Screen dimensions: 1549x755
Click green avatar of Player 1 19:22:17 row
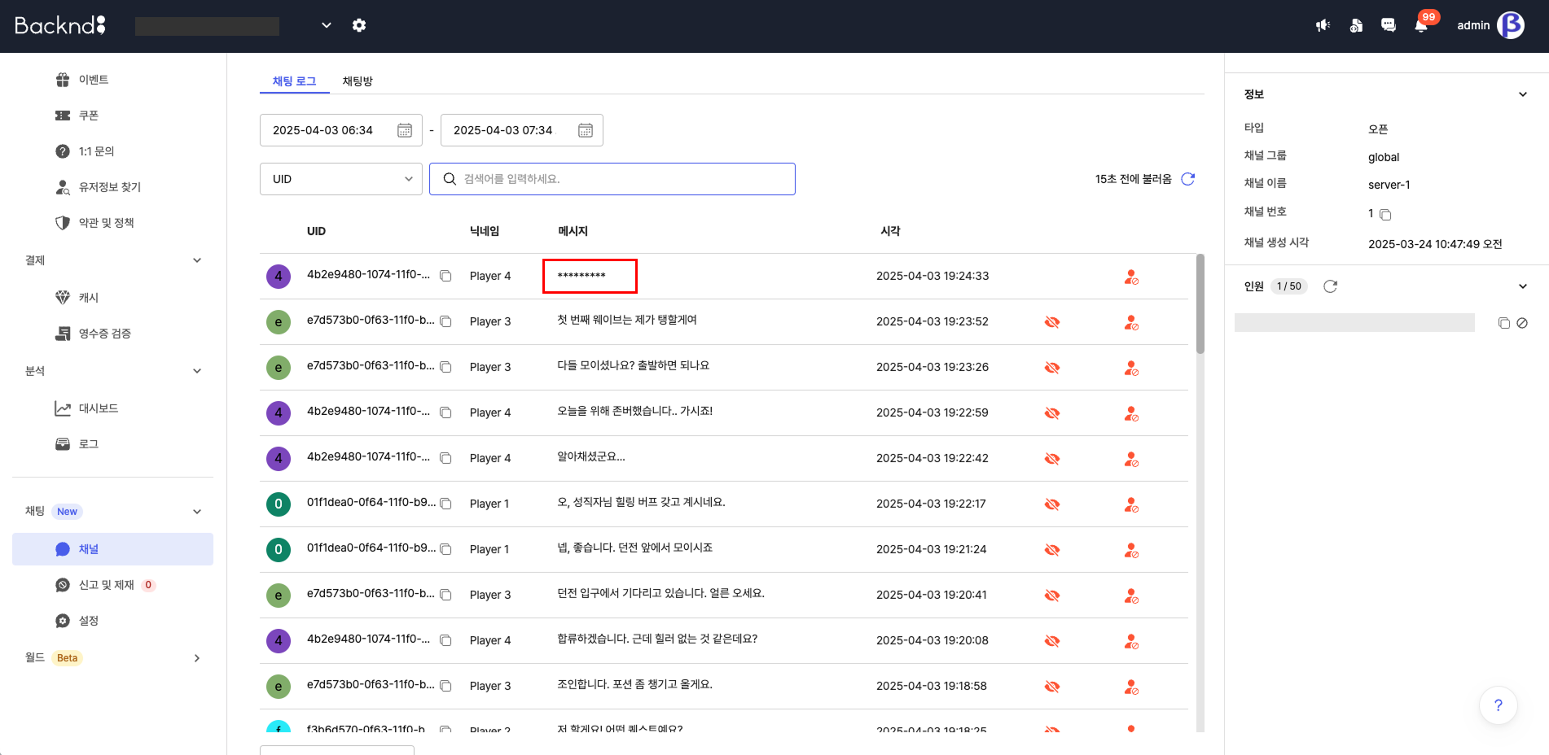[x=279, y=504]
